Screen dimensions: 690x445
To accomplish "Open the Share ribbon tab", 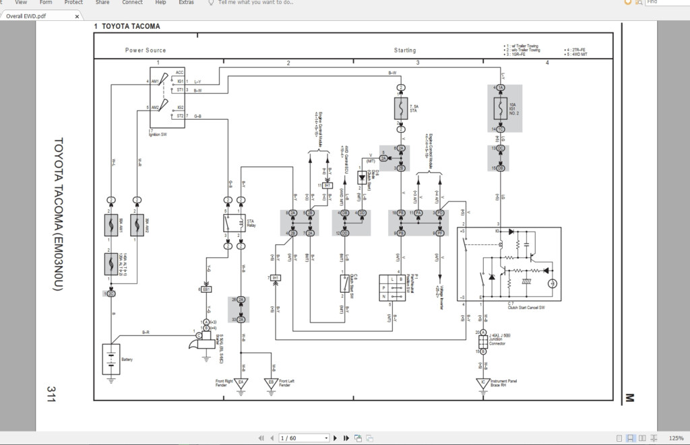I will tap(102, 2).
